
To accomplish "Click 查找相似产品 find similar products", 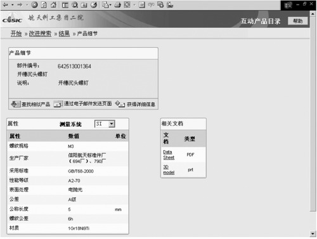I will click(x=36, y=104).
